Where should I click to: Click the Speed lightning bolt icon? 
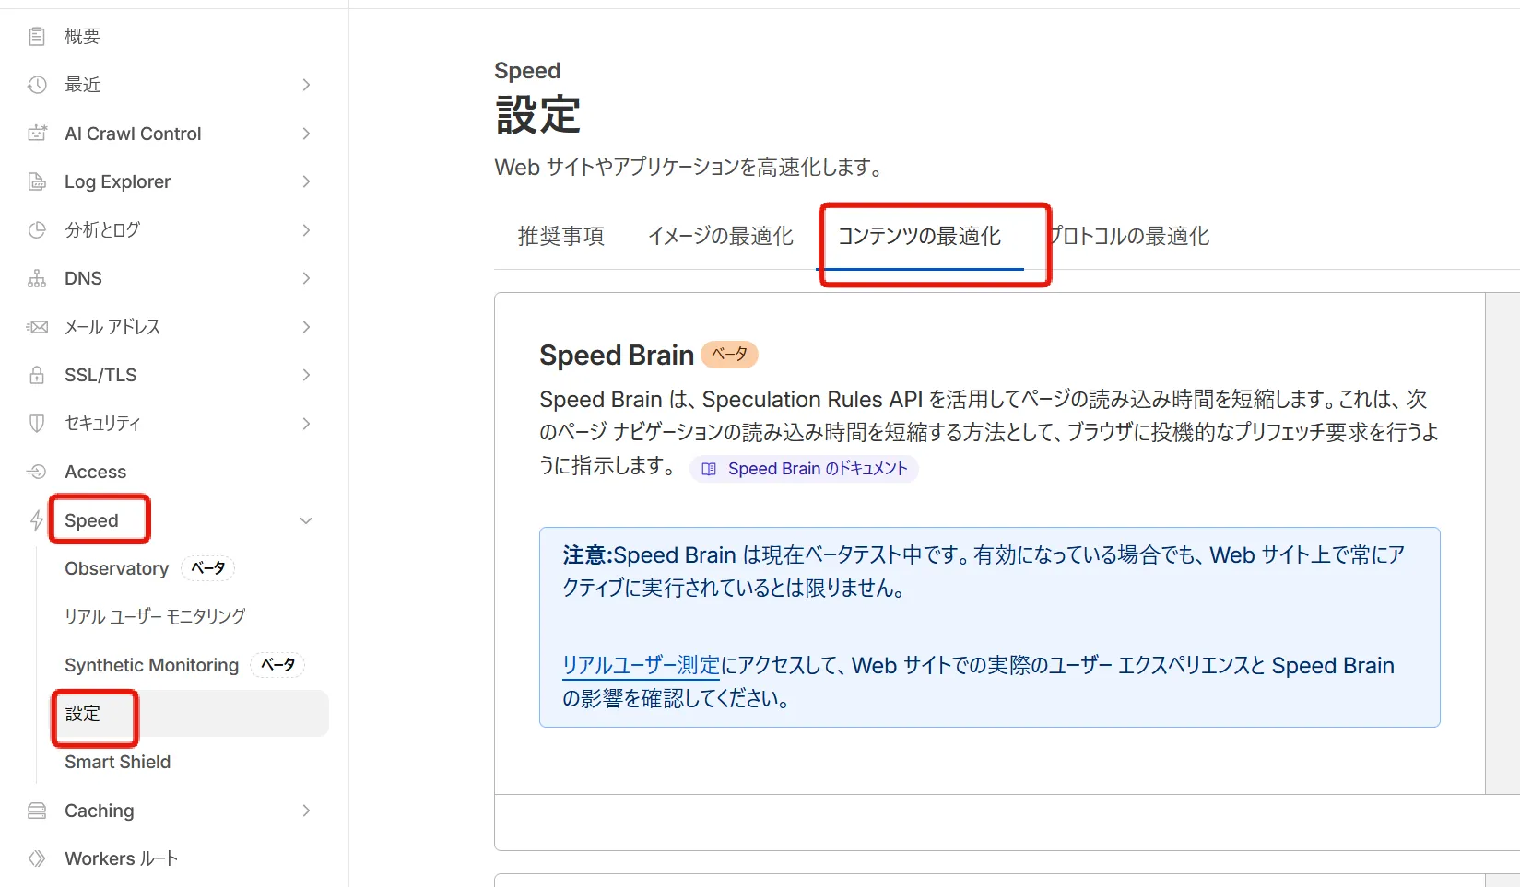point(37,520)
